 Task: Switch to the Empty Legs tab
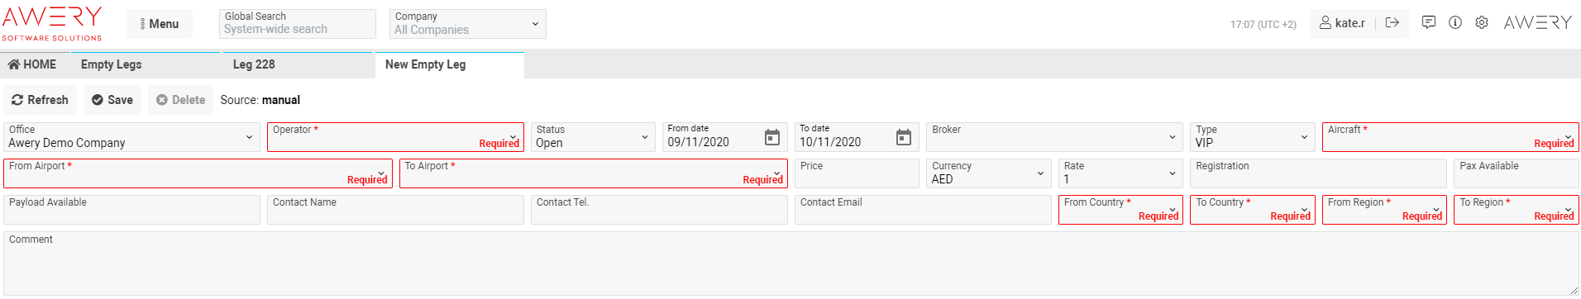112,64
